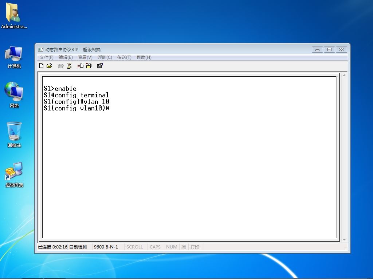373x279 pixels.
Task: Click the scrollbar down arrow
Action: point(344,240)
